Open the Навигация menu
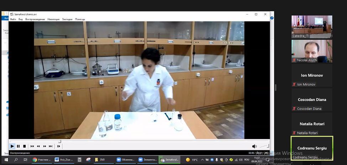This screenshot has width=347, height=165. pos(53,19)
